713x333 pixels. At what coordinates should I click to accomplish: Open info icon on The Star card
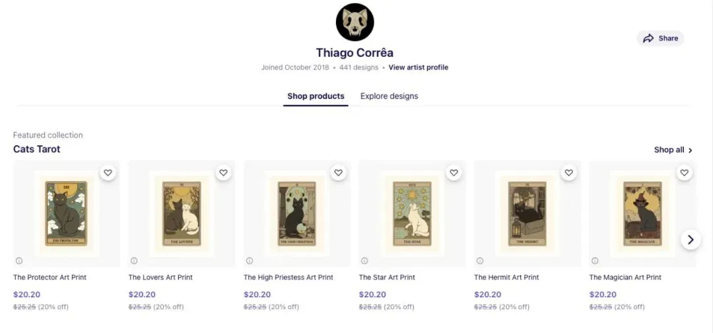tap(364, 260)
